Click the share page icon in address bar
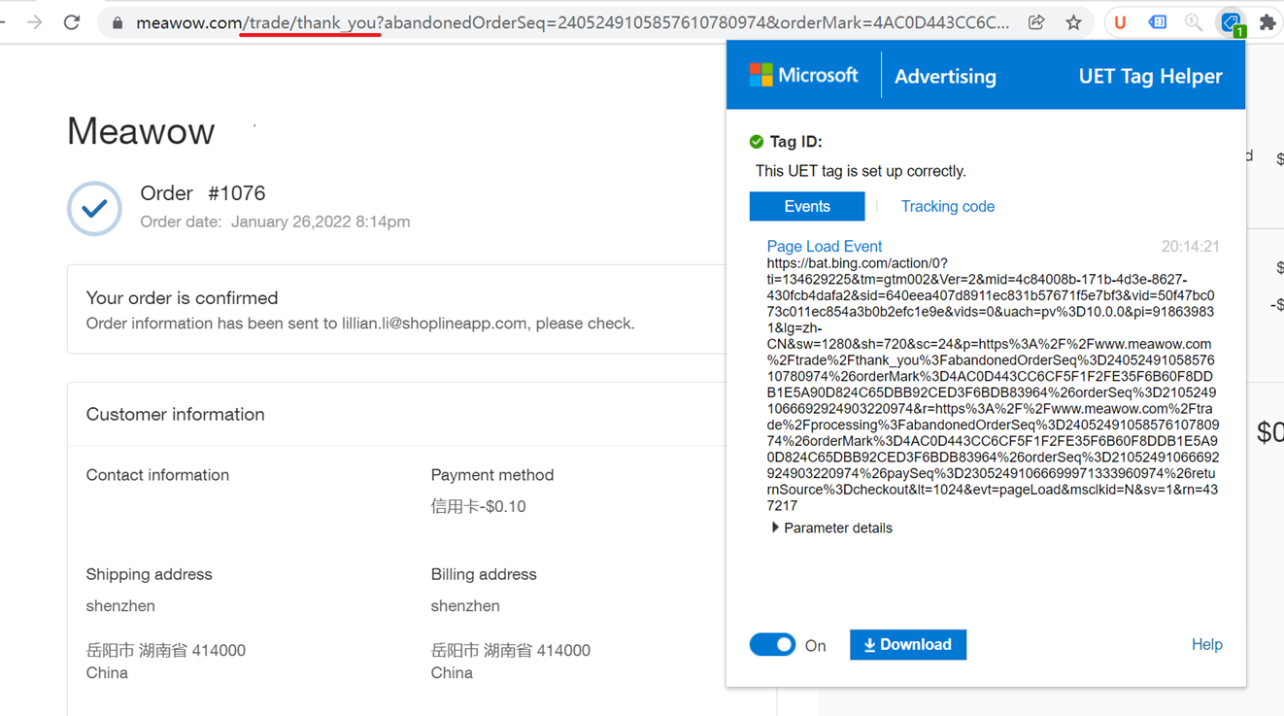 click(1036, 22)
